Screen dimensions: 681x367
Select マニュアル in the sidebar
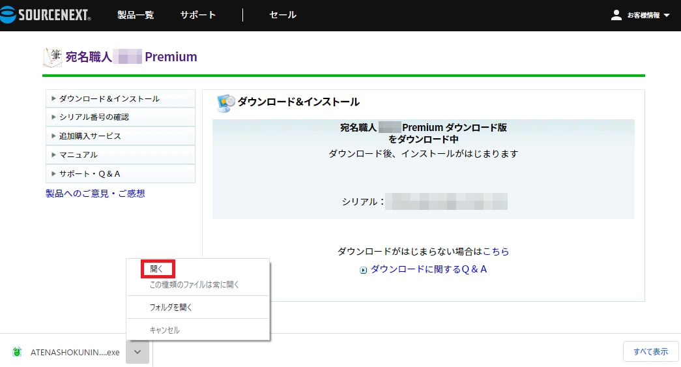[121, 154]
